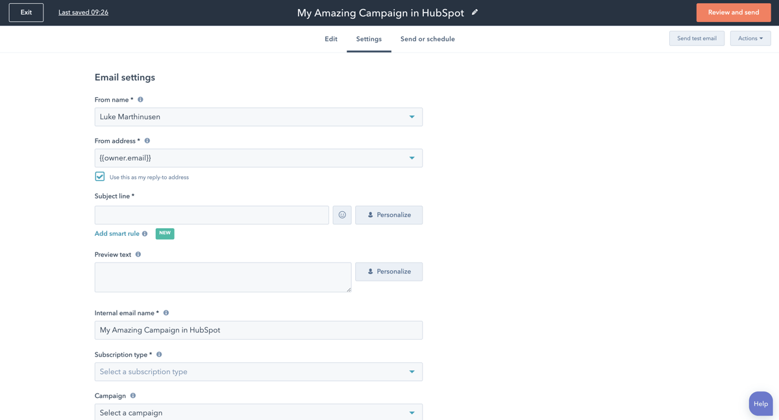Open info tooltip beside Internal email name
This screenshot has height=420, width=779.
[166, 313]
